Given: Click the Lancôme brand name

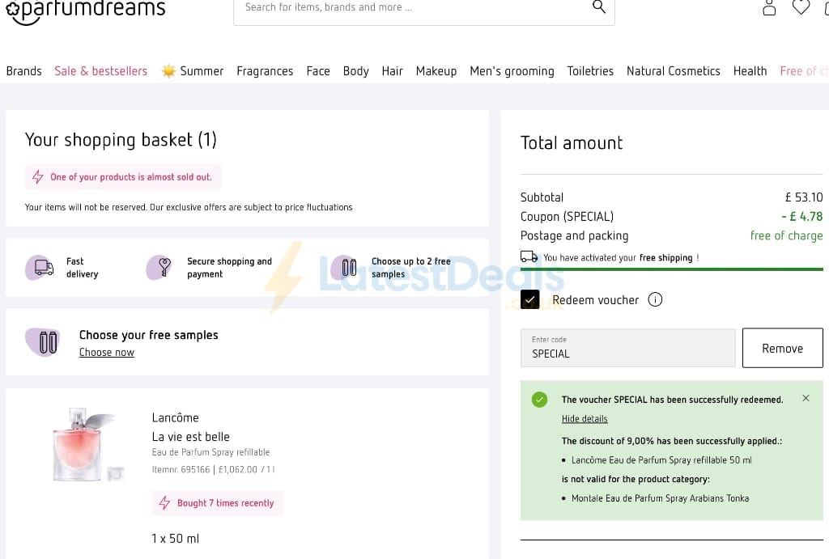Looking at the screenshot, I should point(176,417).
